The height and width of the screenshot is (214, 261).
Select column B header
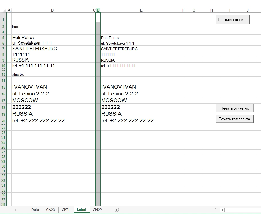click(52, 10)
